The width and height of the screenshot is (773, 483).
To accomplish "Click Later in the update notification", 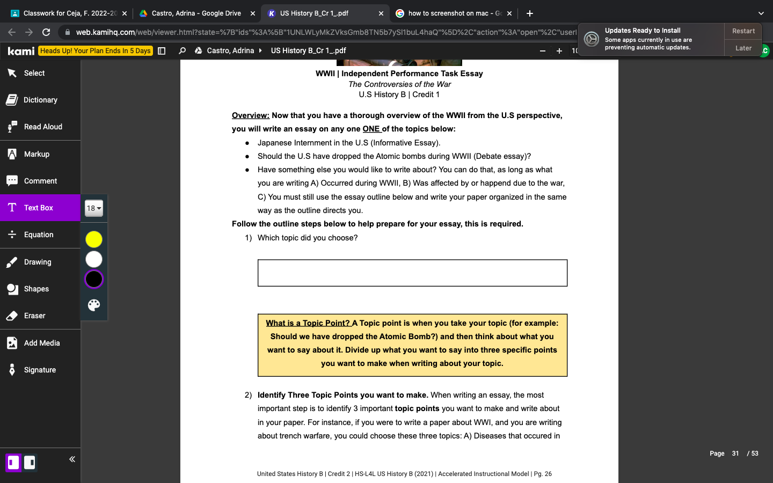I will point(743,48).
